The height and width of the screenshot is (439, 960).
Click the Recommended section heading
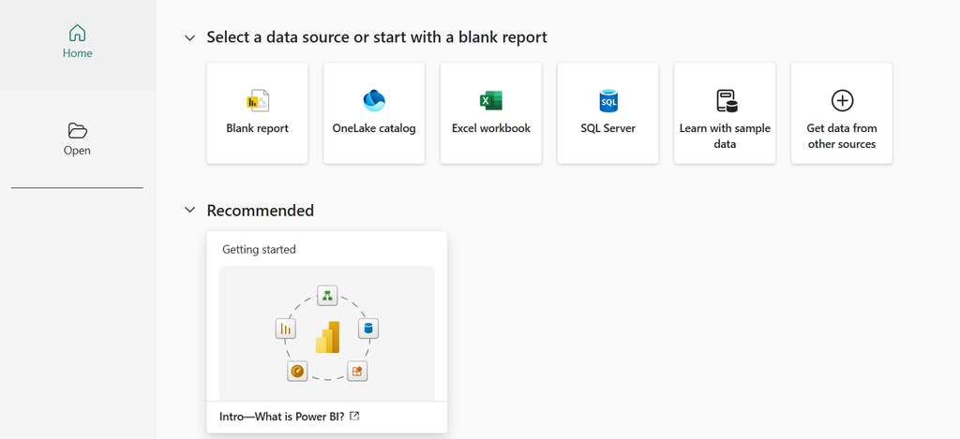tap(261, 211)
